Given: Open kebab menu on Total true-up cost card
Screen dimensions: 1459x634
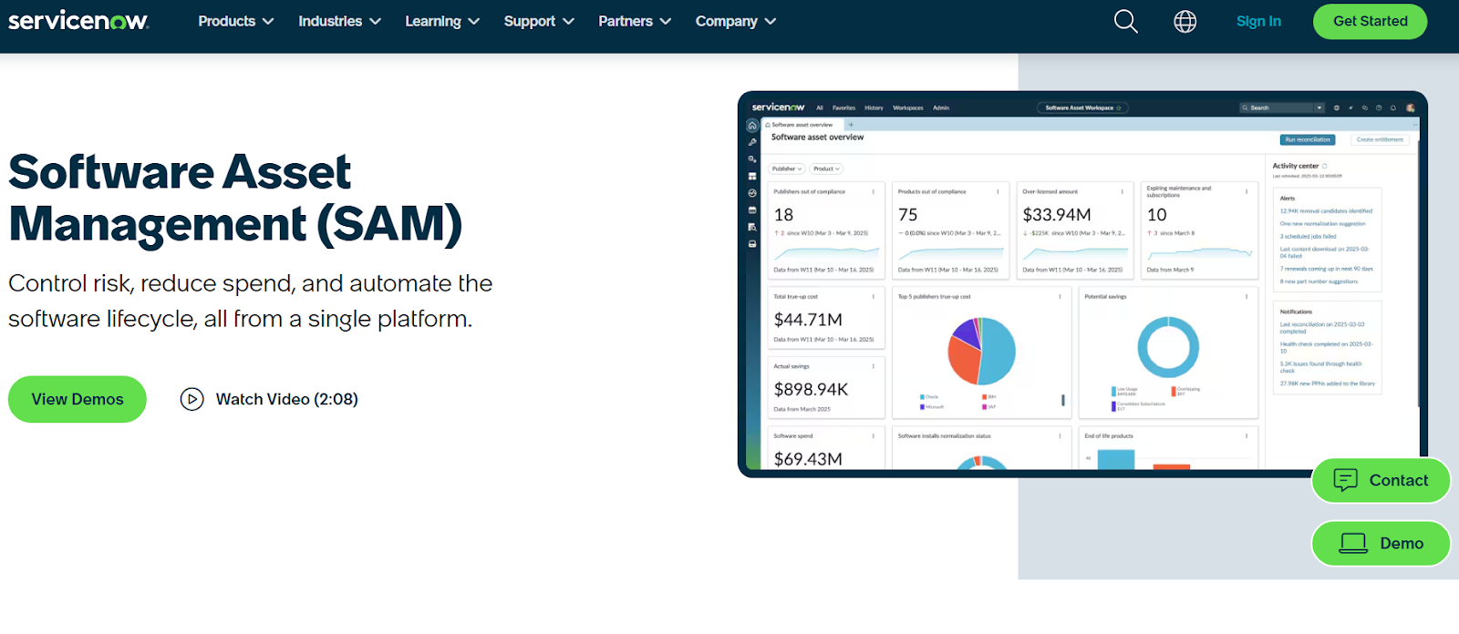Looking at the screenshot, I should click(874, 296).
